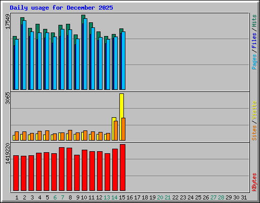Click the red KBytes bar for day 12
260x203 pixels.
[100, 171]
